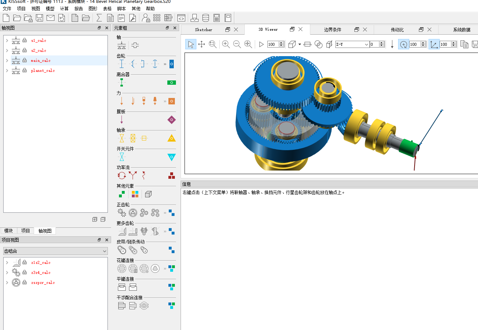This screenshot has width=478, height=330.
Task: Select the pan/move tool in 3D Viewer
Action: tap(202, 44)
